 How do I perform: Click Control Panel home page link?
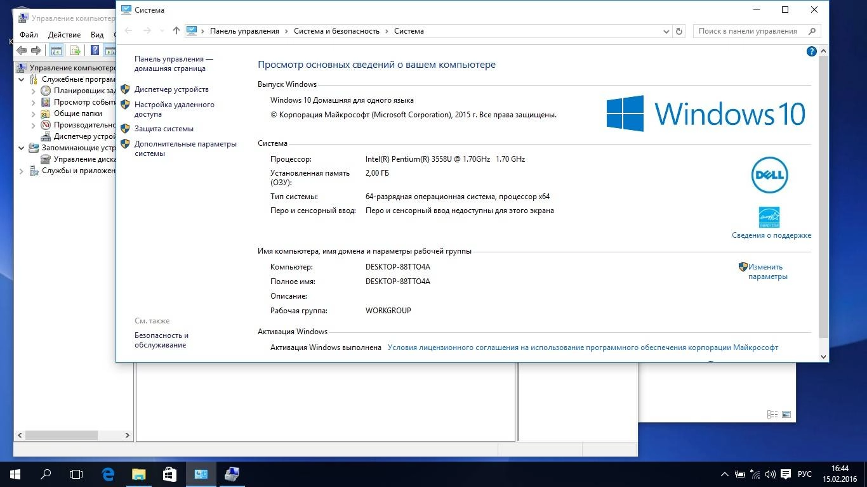tap(174, 63)
